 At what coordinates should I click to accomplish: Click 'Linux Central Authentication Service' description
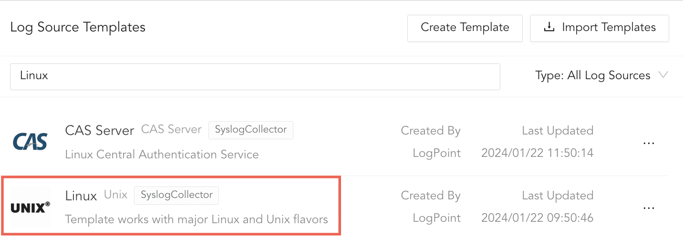click(x=162, y=155)
